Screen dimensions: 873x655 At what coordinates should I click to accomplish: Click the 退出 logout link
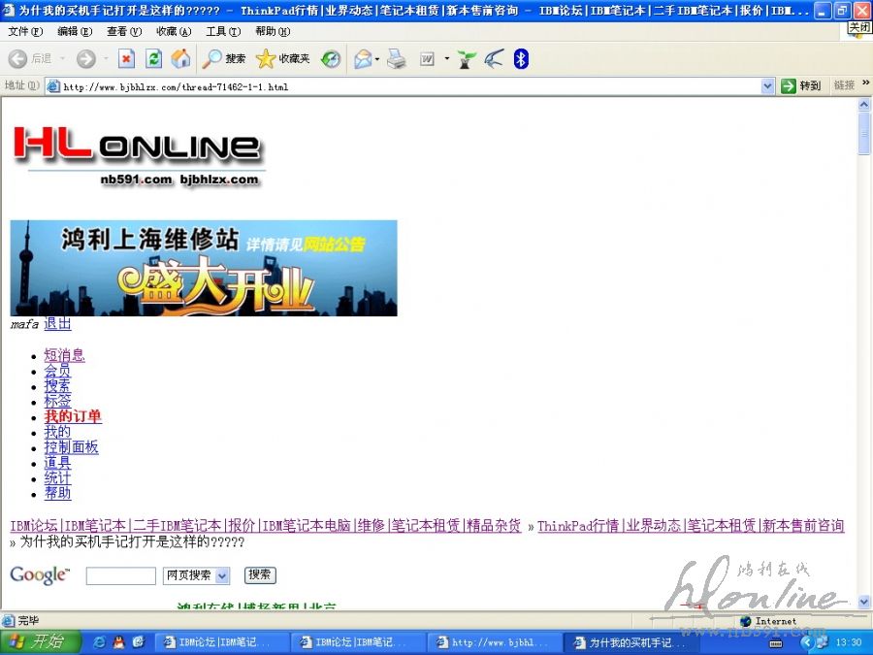pyautogui.click(x=57, y=324)
